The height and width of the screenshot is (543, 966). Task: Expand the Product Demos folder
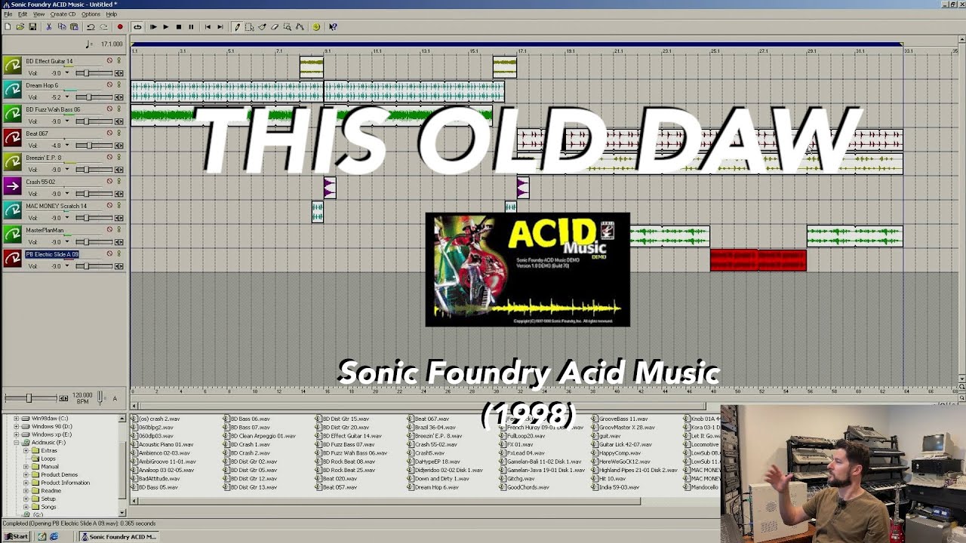point(26,474)
